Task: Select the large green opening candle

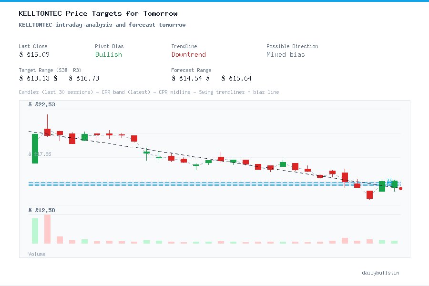Action: [x=34, y=149]
